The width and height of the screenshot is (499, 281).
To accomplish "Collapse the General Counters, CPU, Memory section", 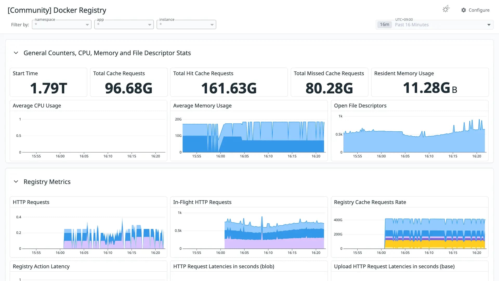I will (16, 53).
